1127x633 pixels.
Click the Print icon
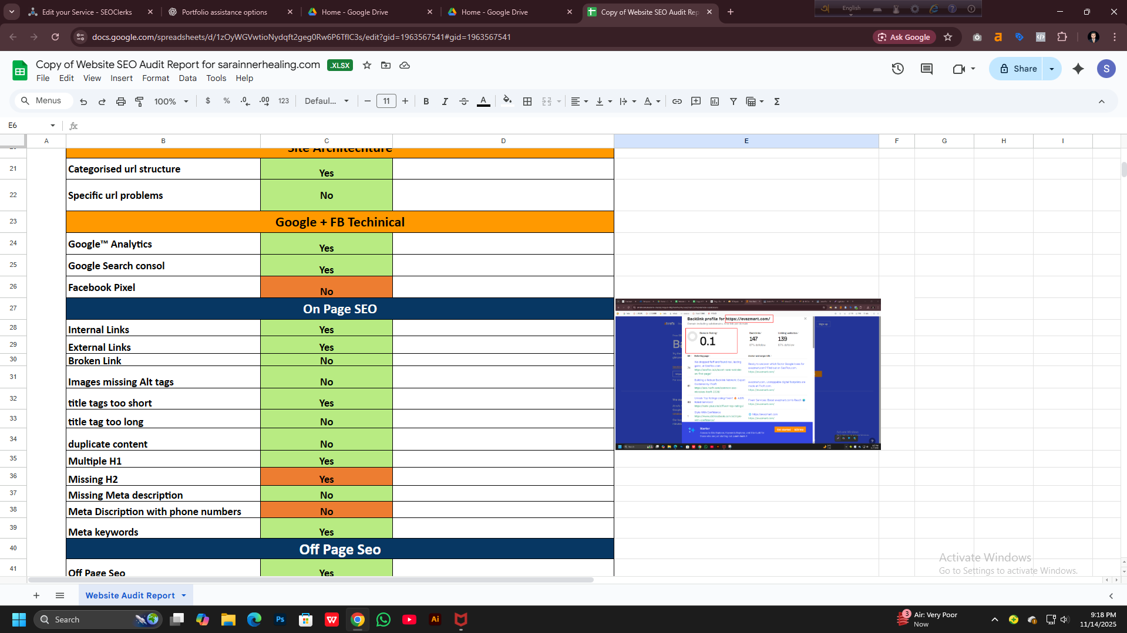121,101
